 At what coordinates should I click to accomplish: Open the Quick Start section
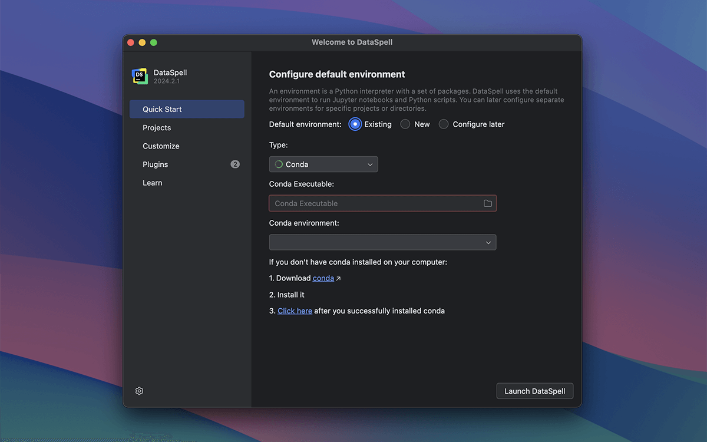tap(187, 109)
